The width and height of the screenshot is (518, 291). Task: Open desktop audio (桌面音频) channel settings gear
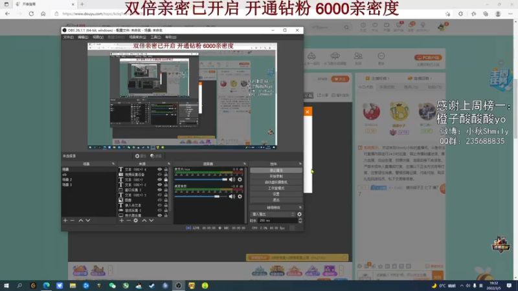[240, 197]
